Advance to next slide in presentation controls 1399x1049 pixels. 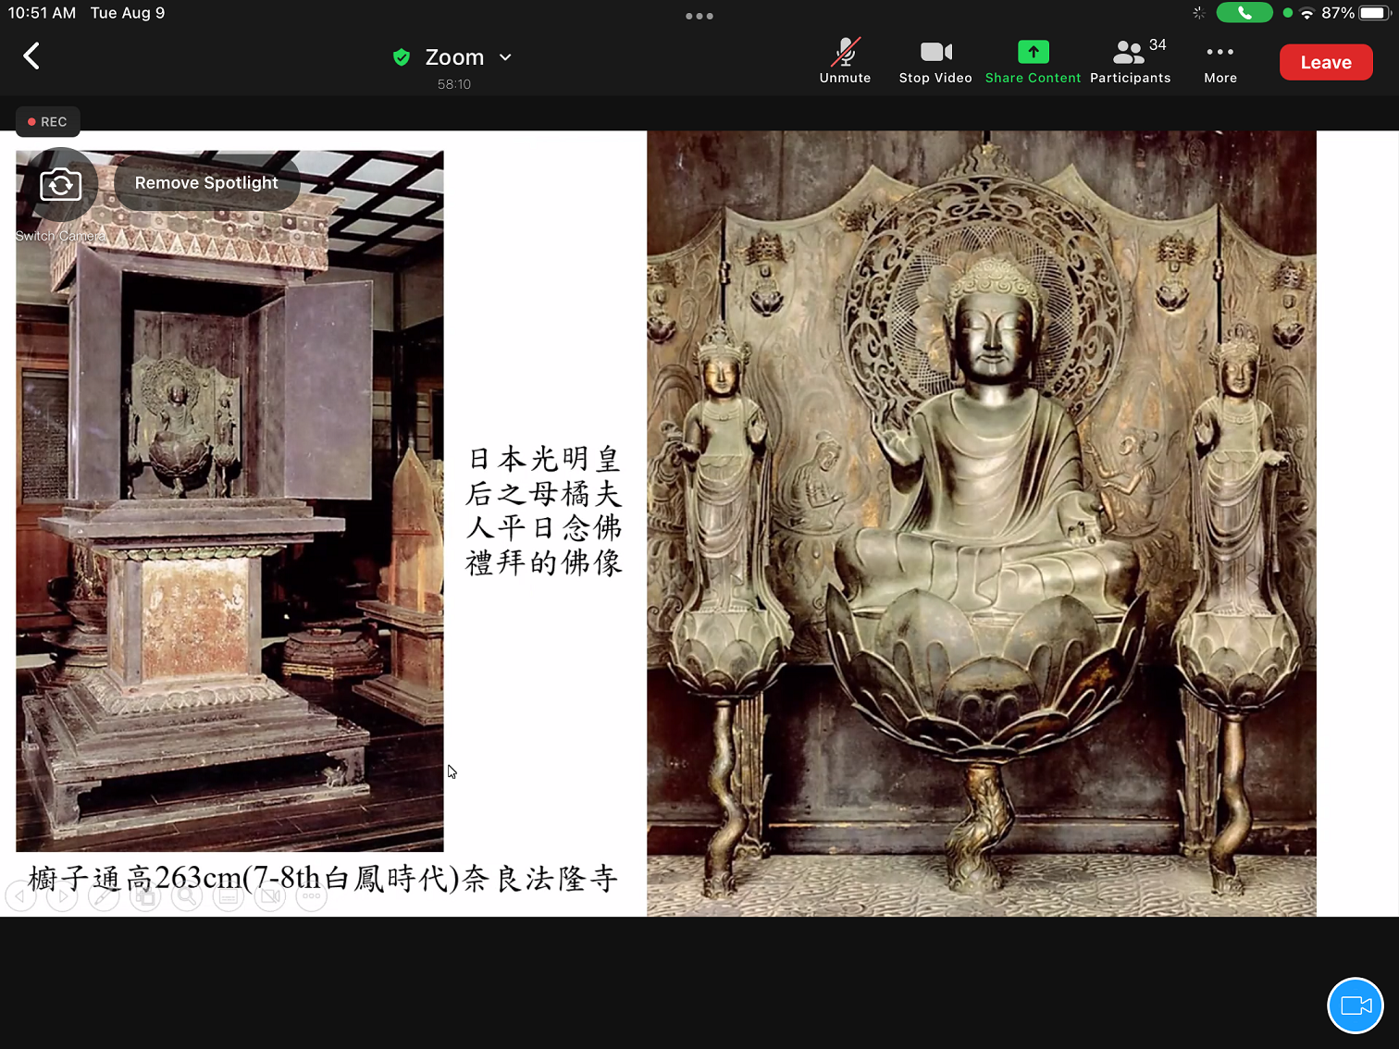pyautogui.click(x=62, y=895)
